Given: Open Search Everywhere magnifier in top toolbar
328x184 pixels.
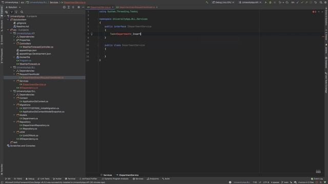Looking at the screenshot, I should click(321, 3).
